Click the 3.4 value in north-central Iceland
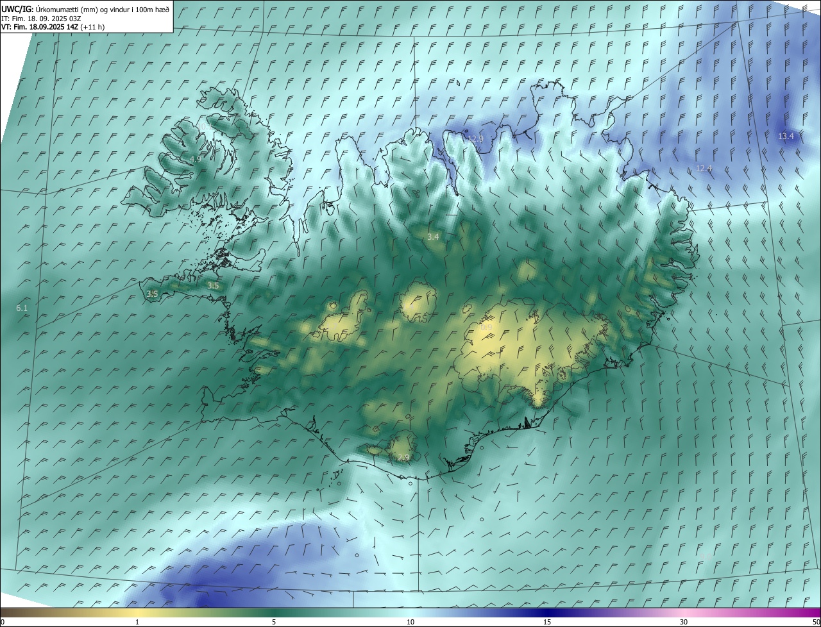The image size is (821, 627). click(x=433, y=237)
